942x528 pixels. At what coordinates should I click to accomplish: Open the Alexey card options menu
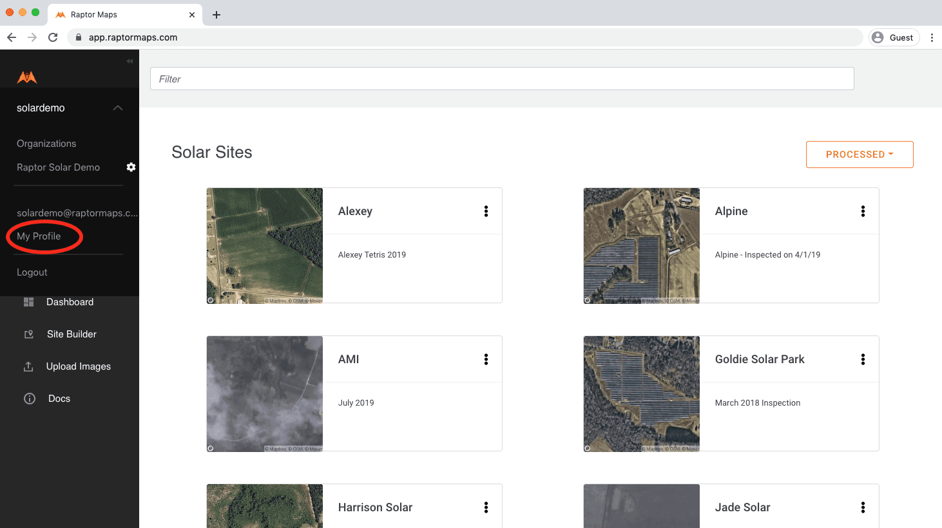(486, 211)
